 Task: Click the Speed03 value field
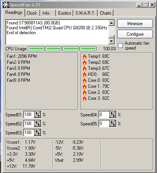pos(29,132)
